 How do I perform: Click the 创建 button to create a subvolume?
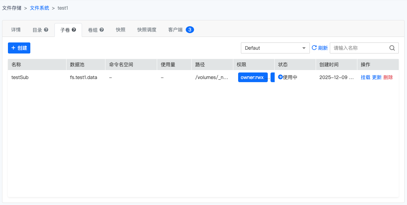coord(19,48)
